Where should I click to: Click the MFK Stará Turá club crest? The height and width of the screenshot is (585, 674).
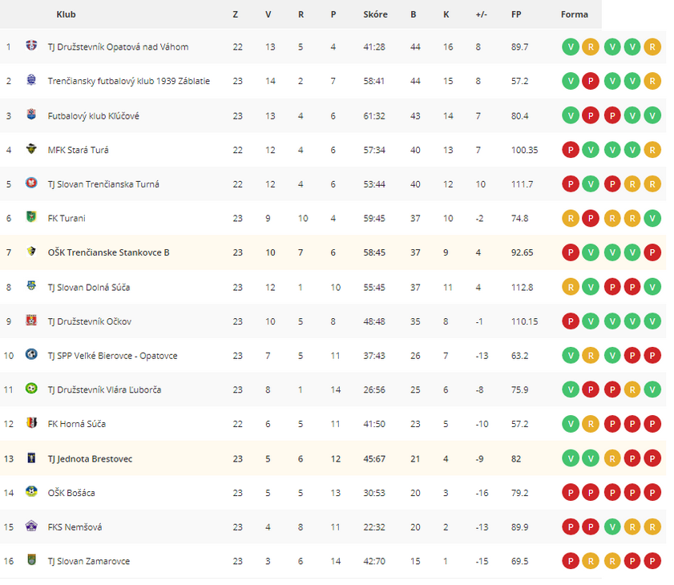pos(31,149)
